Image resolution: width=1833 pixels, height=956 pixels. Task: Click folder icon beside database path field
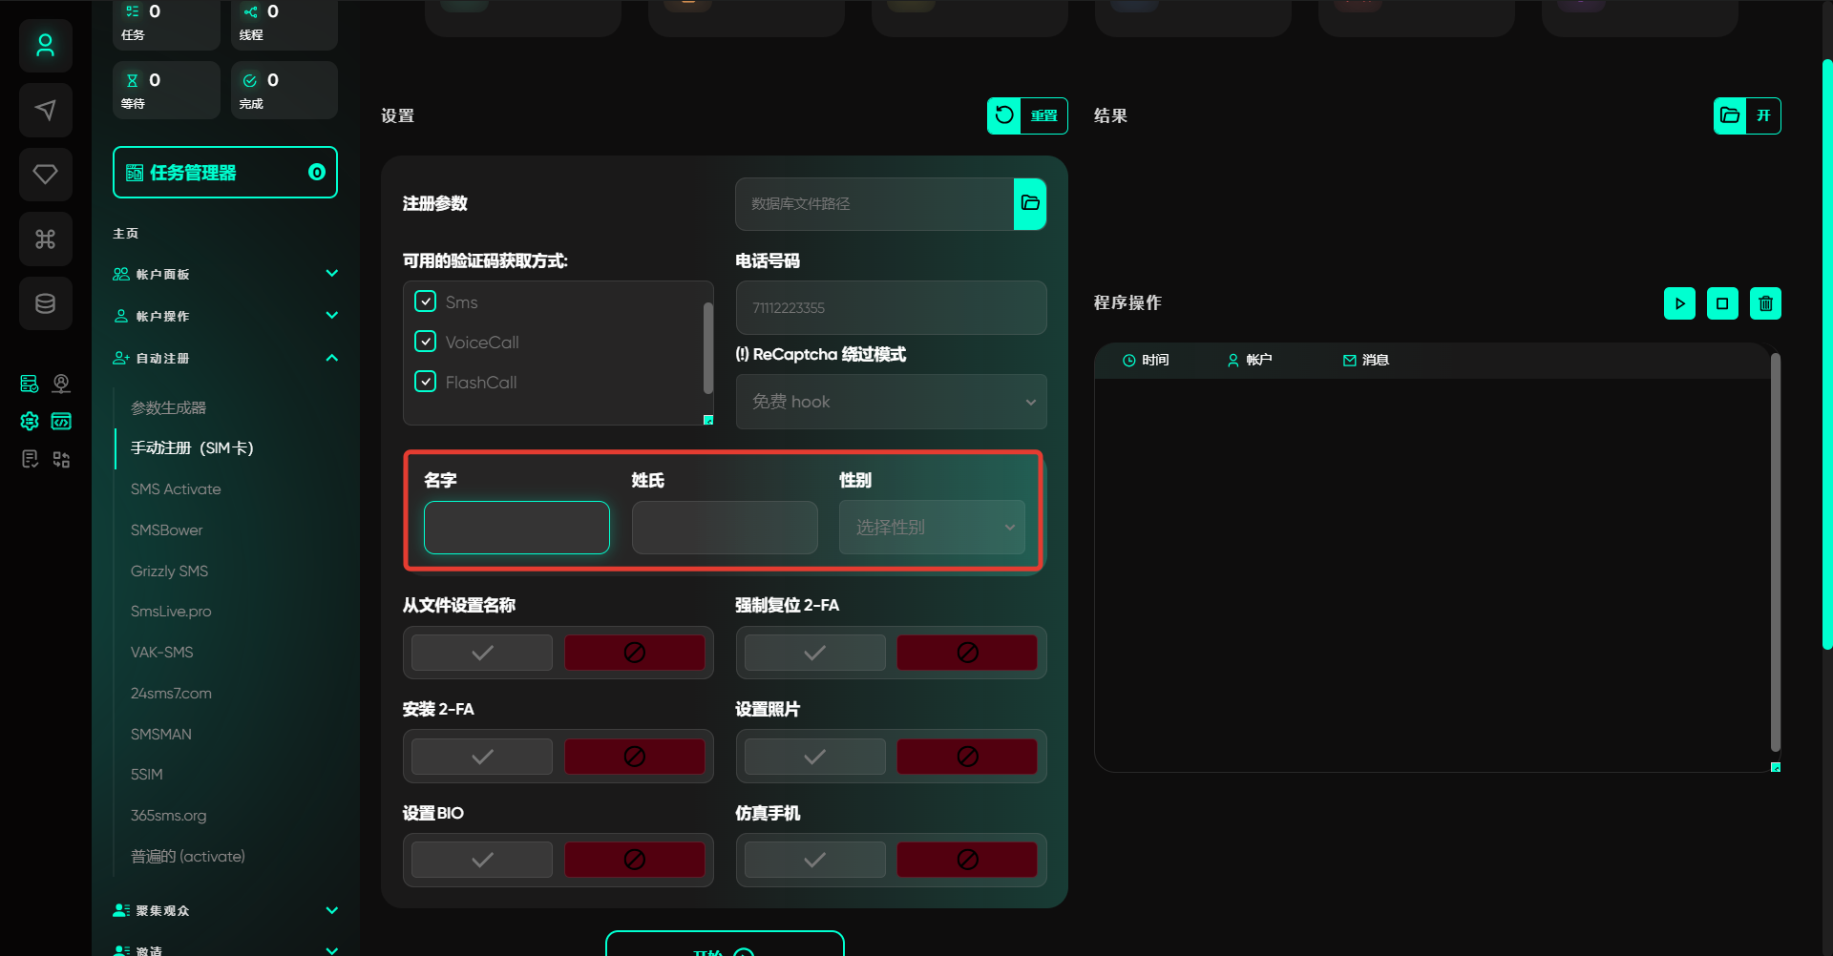pyautogui.click(x=1029, y=203)
